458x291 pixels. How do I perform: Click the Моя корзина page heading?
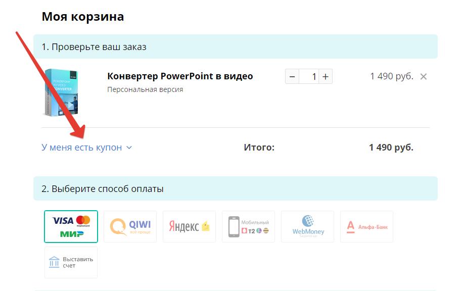[x=83, y=17]
